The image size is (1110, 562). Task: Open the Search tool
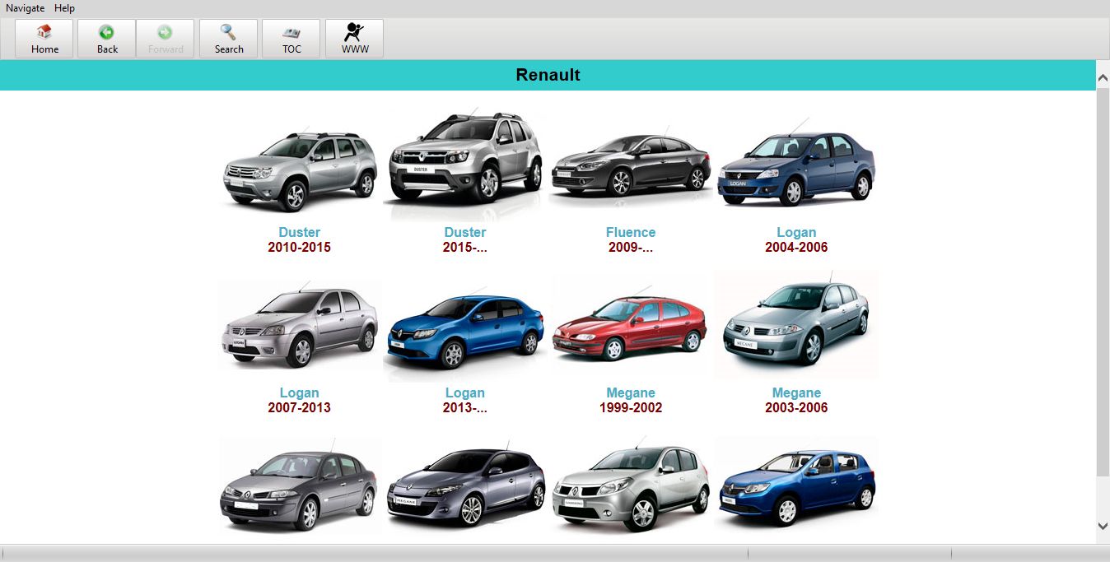(x=229, y=39)
